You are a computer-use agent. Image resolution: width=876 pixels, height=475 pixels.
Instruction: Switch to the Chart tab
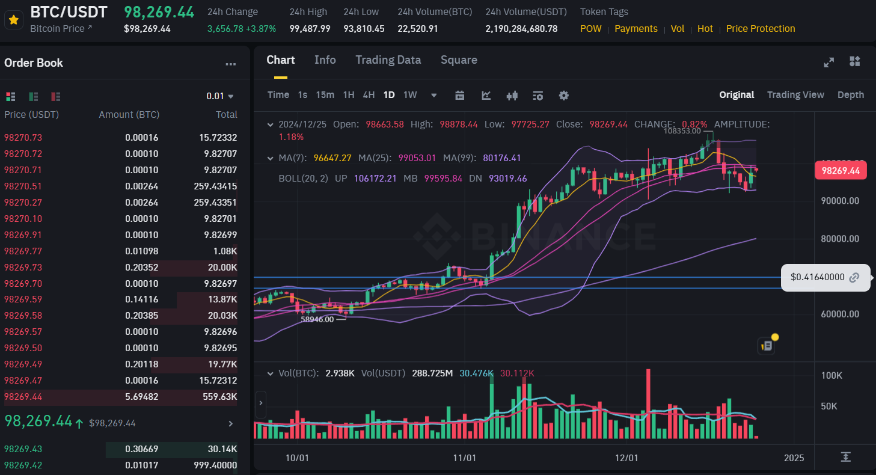281,60
